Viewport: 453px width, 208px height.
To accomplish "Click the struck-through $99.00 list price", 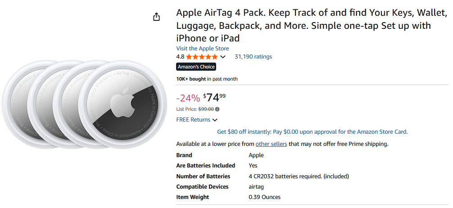I will click(206, 109).
